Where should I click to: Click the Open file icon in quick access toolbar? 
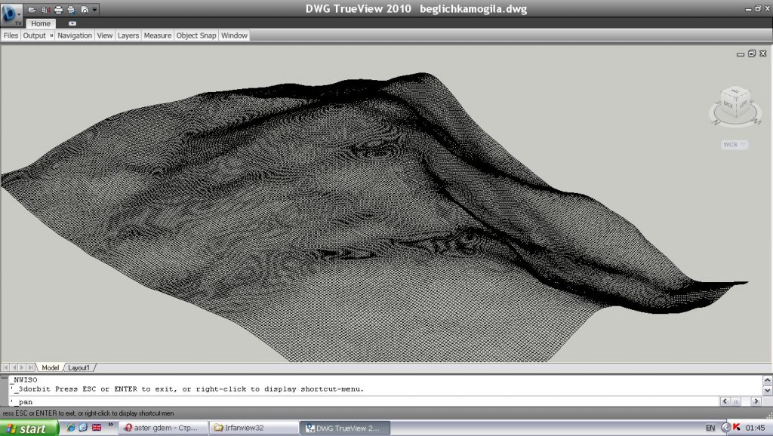click(32, 10)
